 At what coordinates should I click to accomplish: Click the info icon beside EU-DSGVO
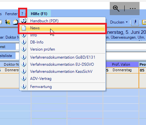point(24,64)
